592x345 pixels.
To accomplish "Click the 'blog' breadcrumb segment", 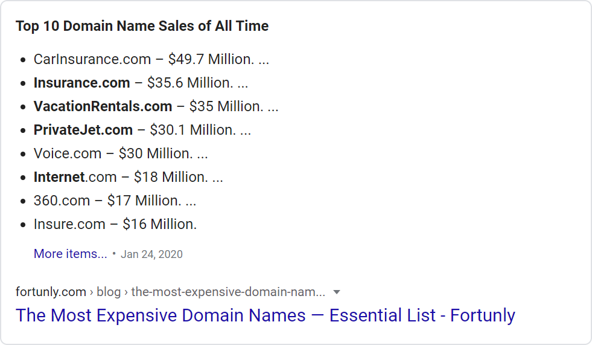I will [x=109, y=292].
